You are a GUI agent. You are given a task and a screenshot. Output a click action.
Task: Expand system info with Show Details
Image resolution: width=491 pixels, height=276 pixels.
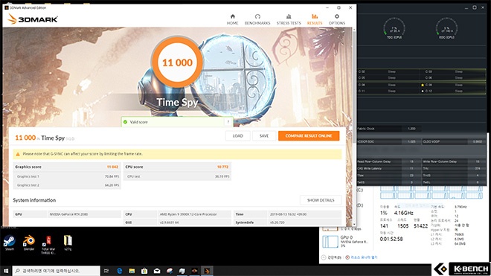tap(321, 200)
